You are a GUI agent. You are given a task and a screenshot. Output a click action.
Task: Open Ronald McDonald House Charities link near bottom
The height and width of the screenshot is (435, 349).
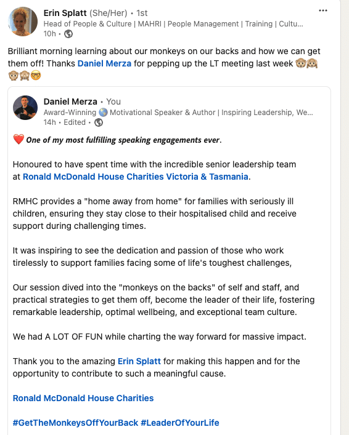click(83, 398)
